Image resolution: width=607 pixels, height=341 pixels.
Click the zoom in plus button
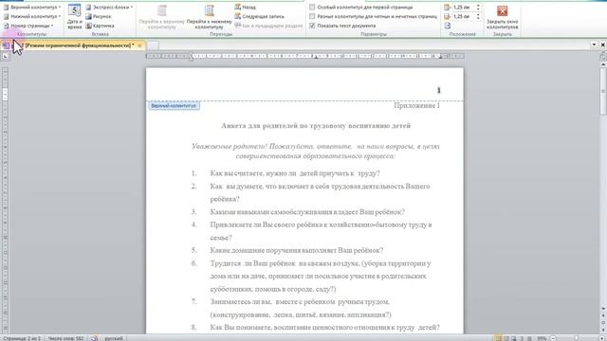602,338
